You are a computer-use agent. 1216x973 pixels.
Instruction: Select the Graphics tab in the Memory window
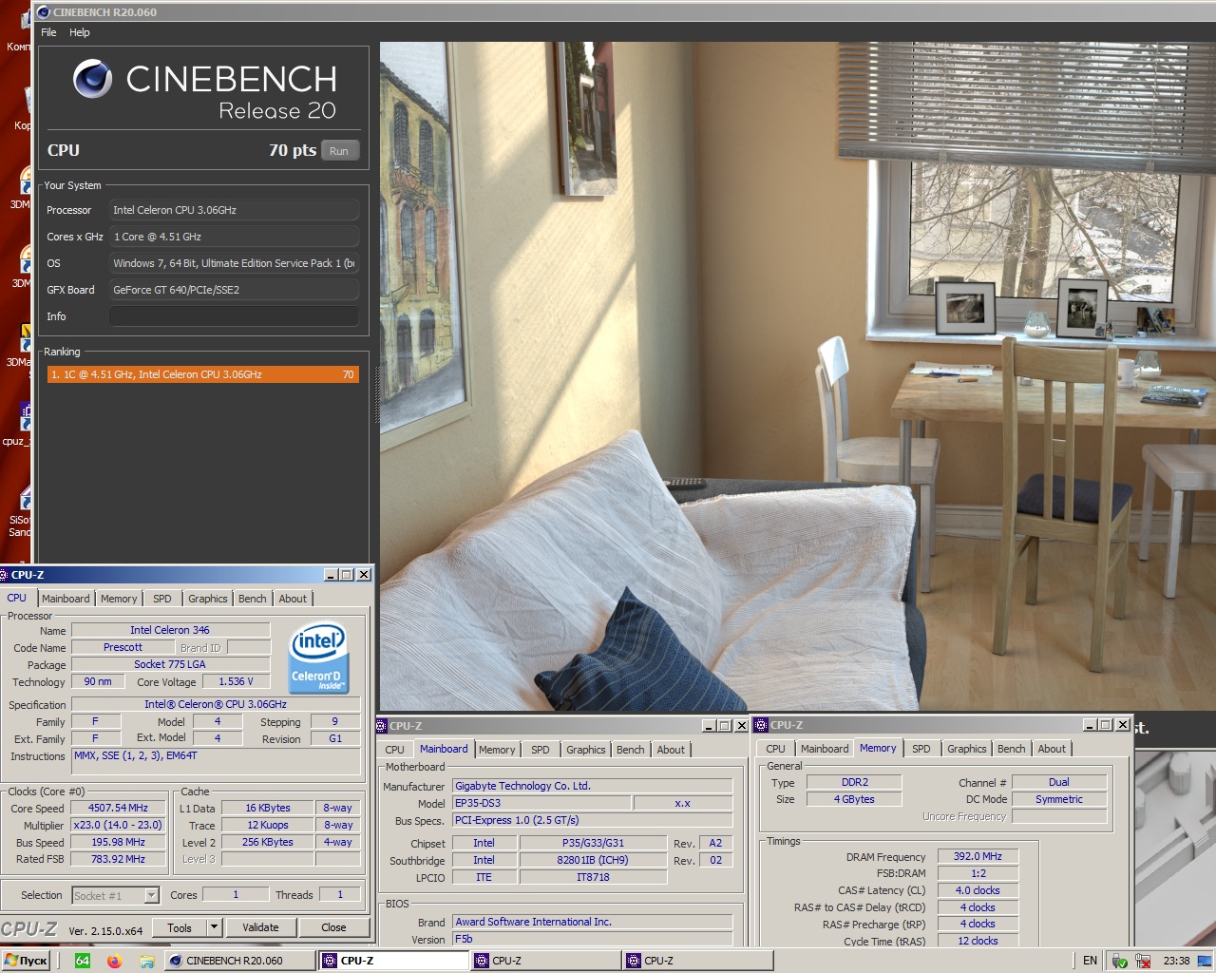click(966, 749)
